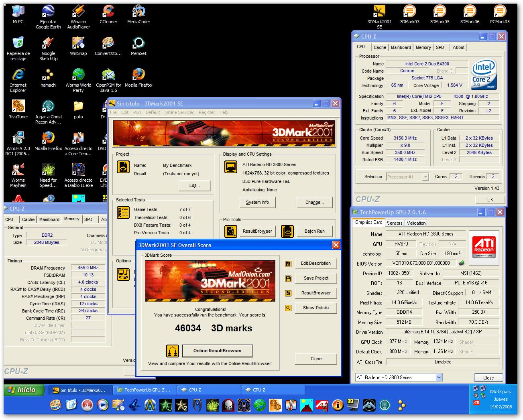Open Google SketchUp shortcut

(48, 49)
